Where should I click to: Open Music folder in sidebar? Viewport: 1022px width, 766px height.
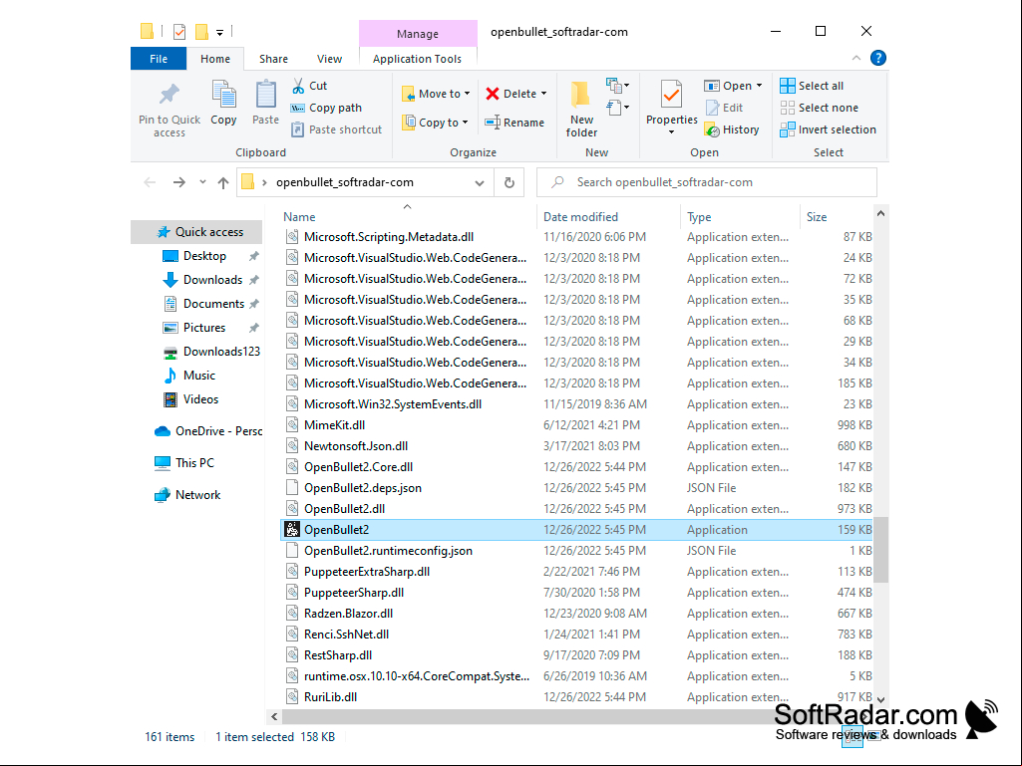(x=198, y=376)
